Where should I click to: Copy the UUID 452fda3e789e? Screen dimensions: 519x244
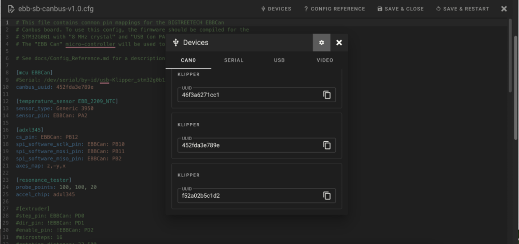[x=326, y=145]
